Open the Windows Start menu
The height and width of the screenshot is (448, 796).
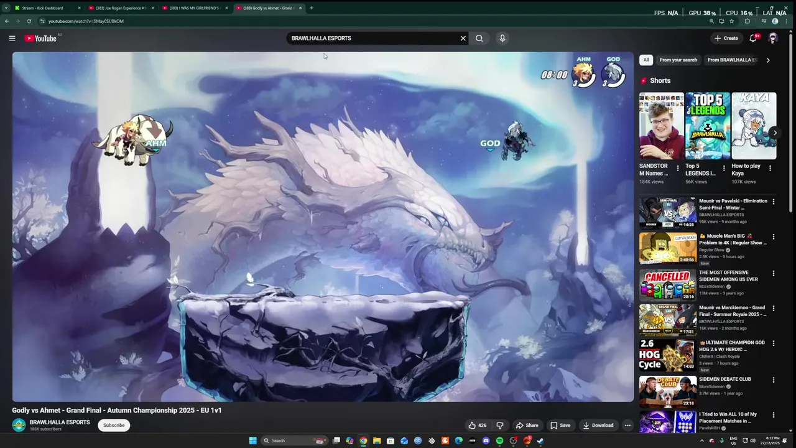pyautogui.click(x=253, y=441)
